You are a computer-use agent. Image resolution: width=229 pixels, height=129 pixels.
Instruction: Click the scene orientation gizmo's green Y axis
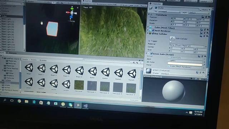[x=72, y=8]
